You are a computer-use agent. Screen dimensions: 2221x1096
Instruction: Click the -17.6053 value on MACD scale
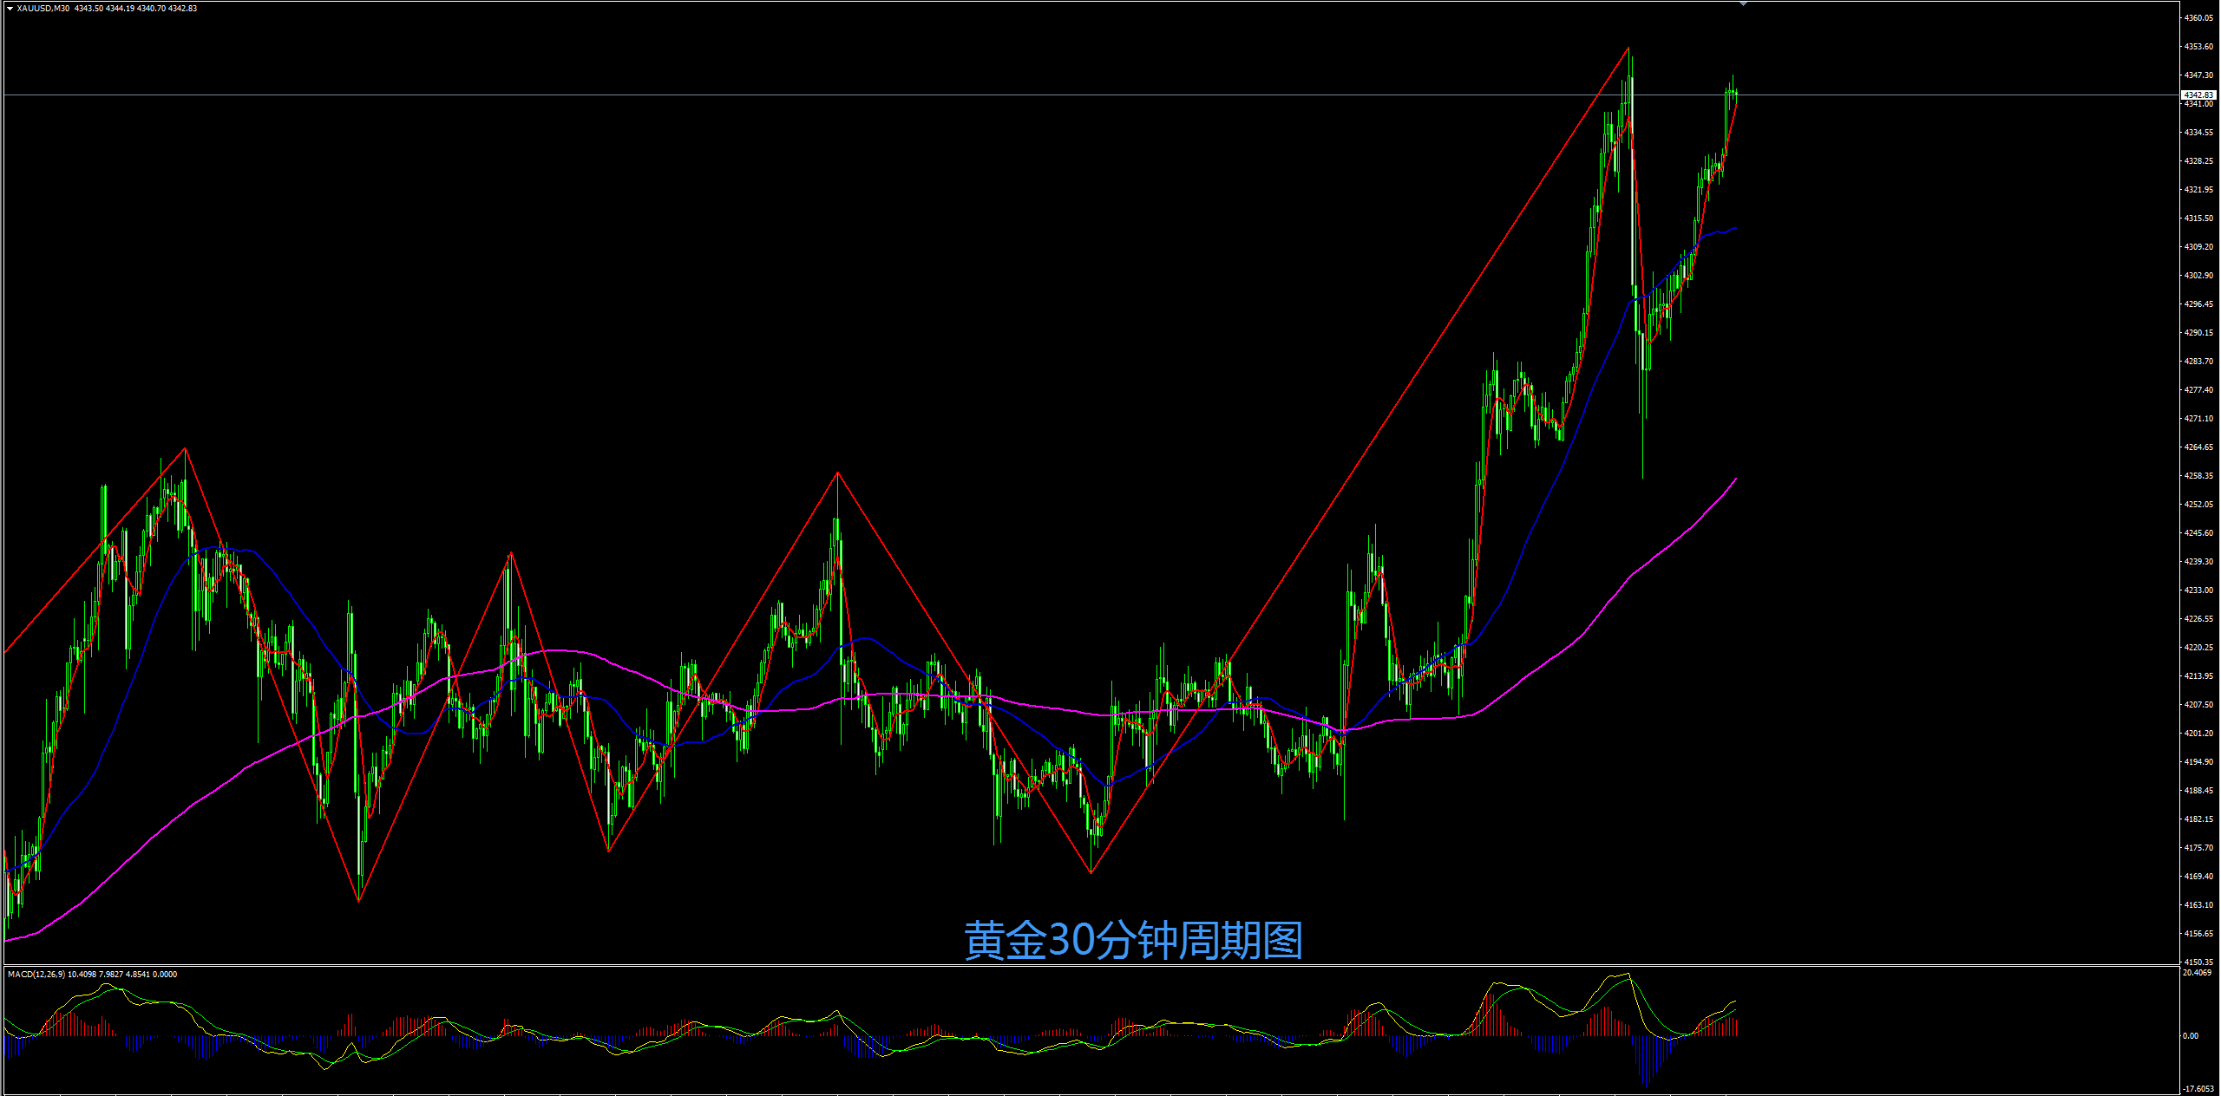click(x=2197, y=1089)
